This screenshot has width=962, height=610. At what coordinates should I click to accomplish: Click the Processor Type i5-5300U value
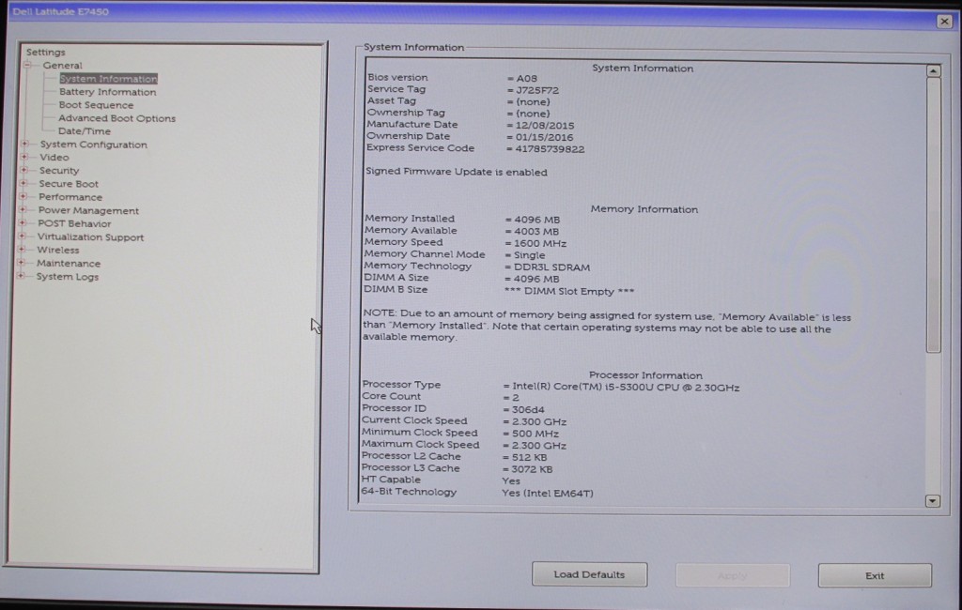pos(626,388)
